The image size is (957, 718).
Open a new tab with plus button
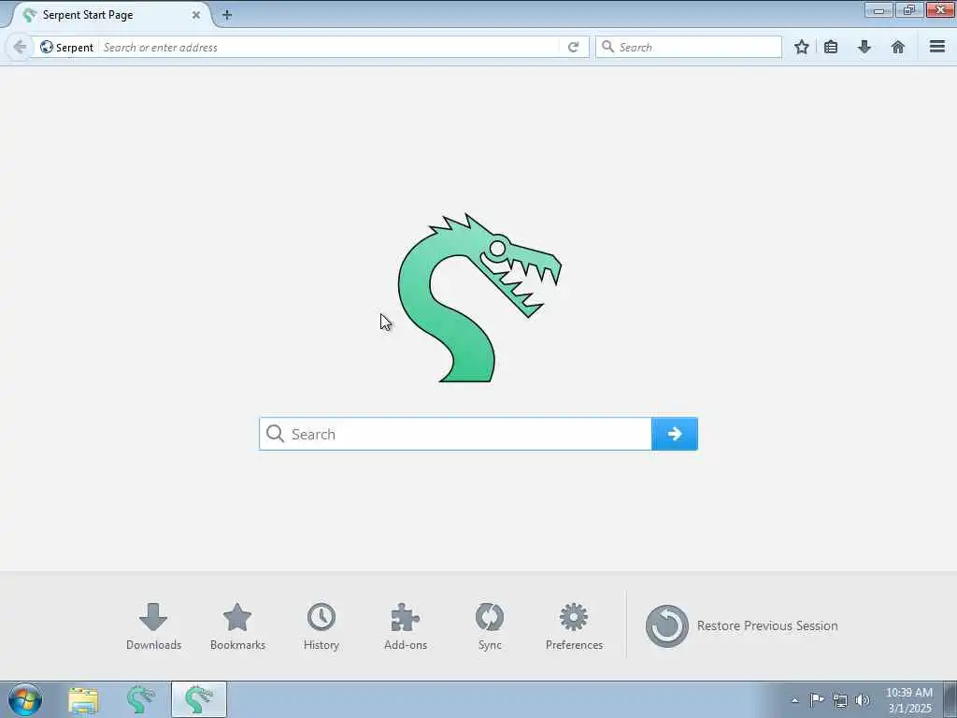pos(226,15)
